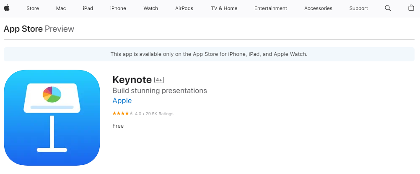Open the Support menu
The image size is (420, 174).
pyautogui.click(x=358, y=8)
